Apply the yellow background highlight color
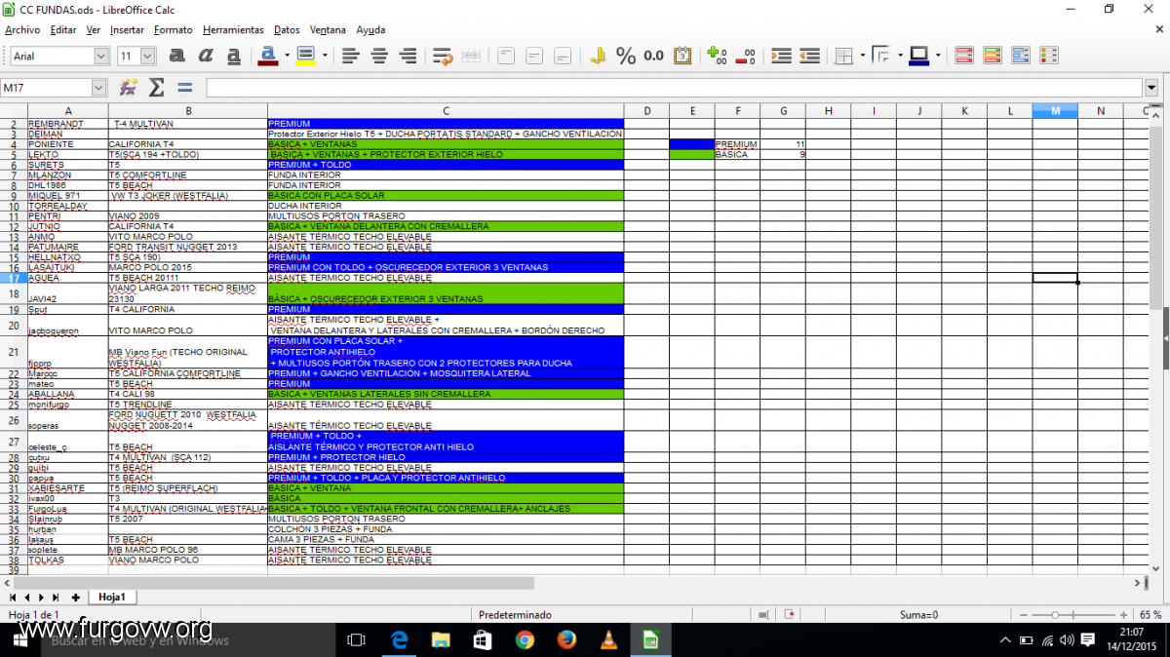1170x657 pixels. click(305, 56)
